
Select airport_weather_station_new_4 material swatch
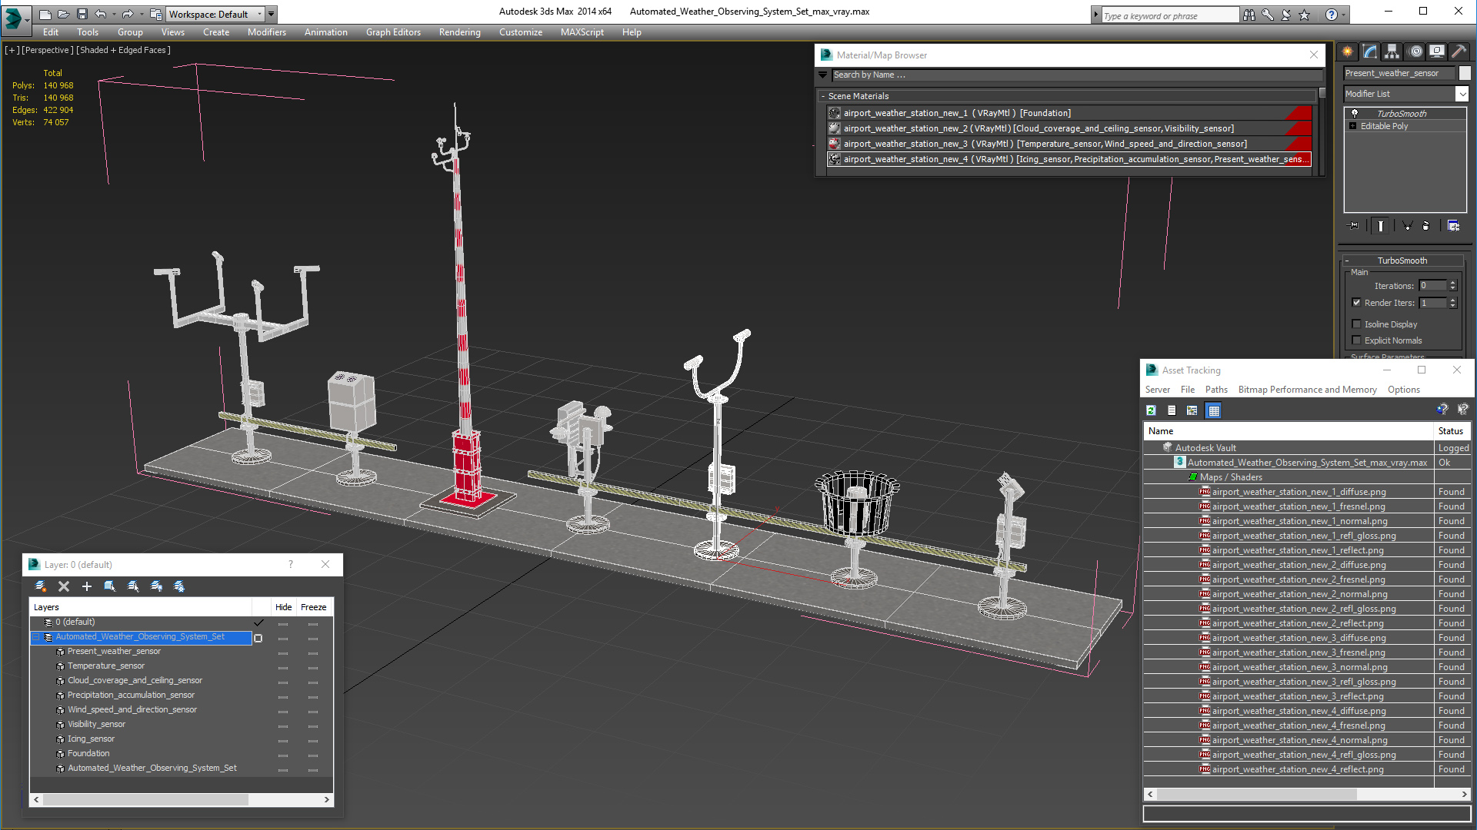[833, 159]
